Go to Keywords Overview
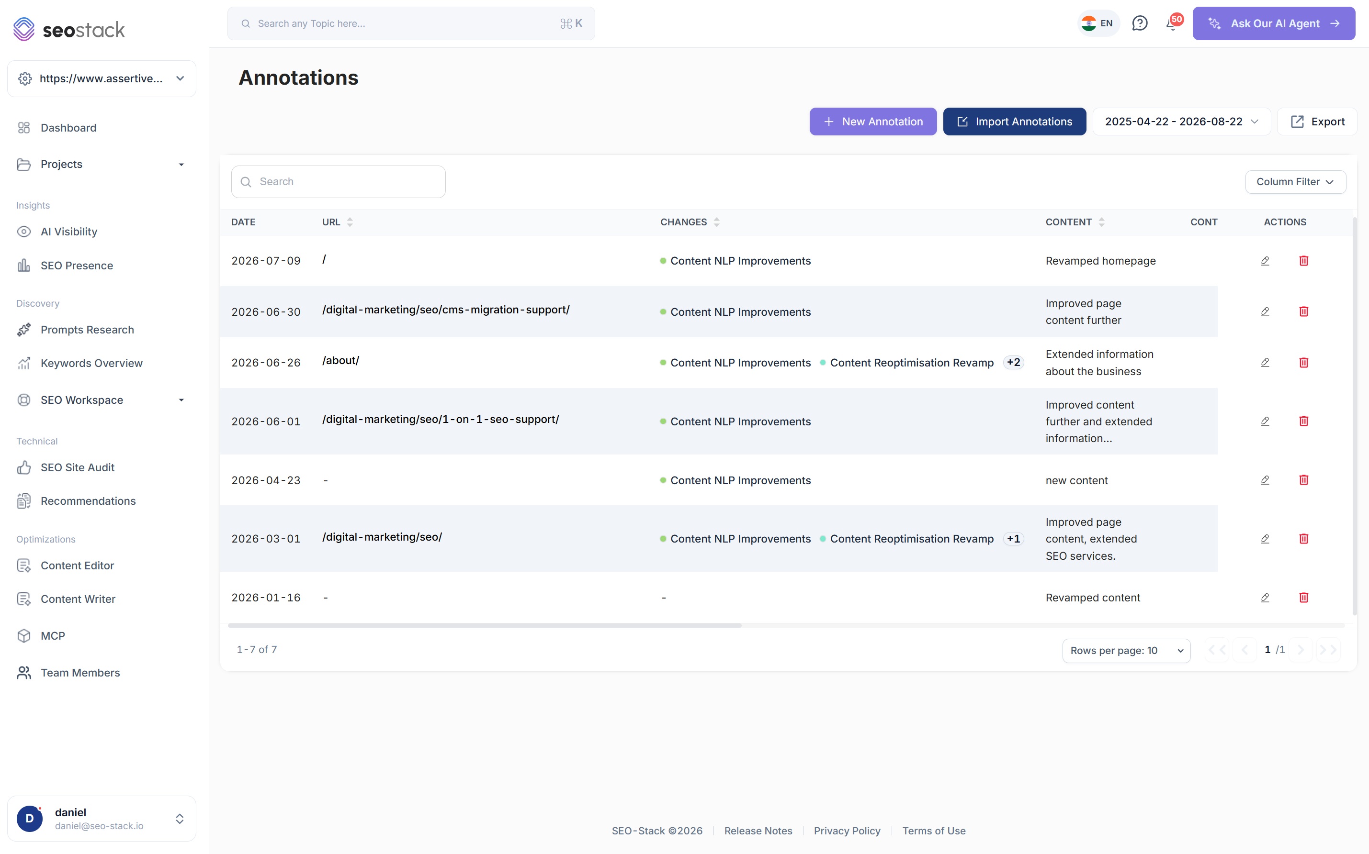The height and width of the screenshot is (854, 1369). [91, 363]
